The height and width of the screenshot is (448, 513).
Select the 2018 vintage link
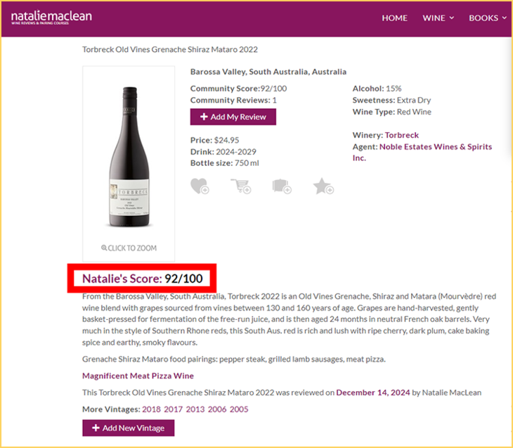point(152,409)
